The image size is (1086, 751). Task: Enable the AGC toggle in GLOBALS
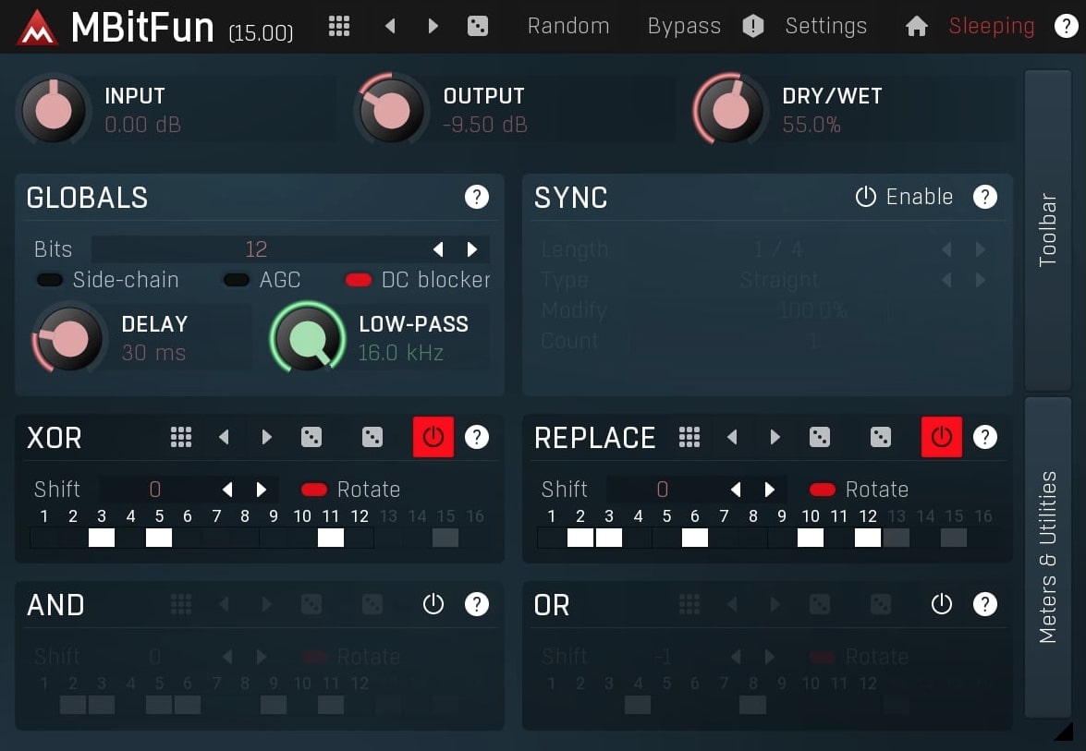(x=236, y=280)
